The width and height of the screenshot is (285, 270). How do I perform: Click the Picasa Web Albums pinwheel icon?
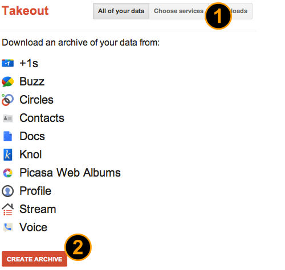[x=8, y=173]
